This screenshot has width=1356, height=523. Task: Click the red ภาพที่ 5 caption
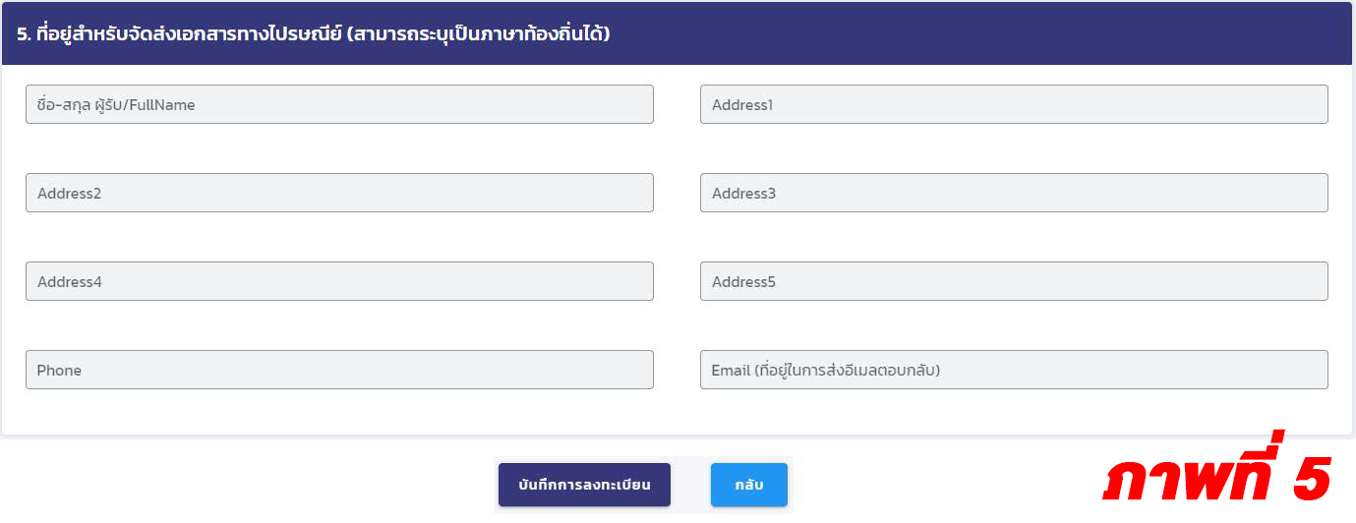(1217, 479)
